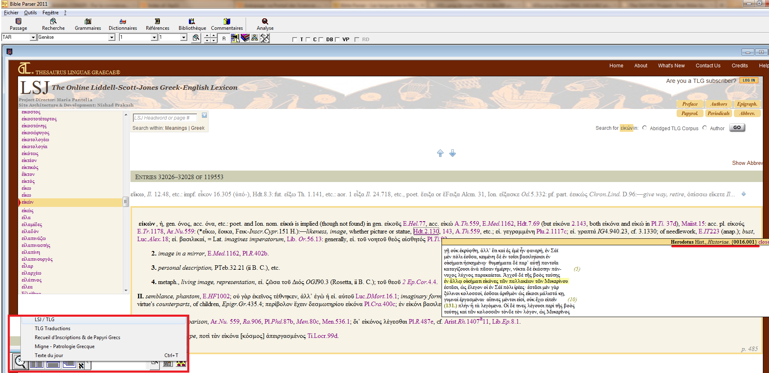Open the Passage tool
This screenshot has height=373, width=769.
point(18,24)
